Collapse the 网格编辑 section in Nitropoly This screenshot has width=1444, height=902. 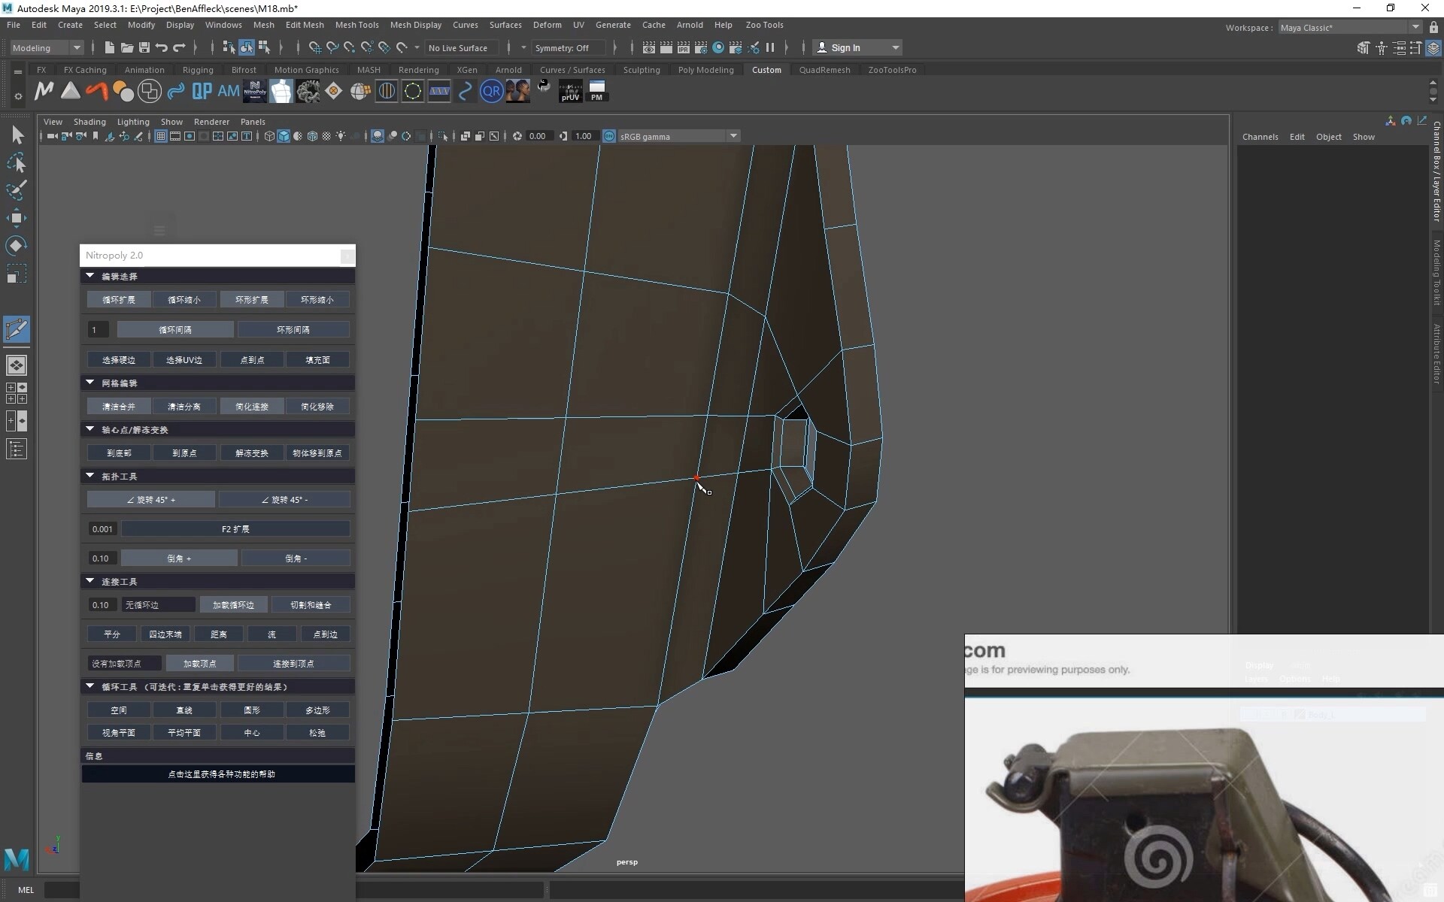[x=90, y=383]
